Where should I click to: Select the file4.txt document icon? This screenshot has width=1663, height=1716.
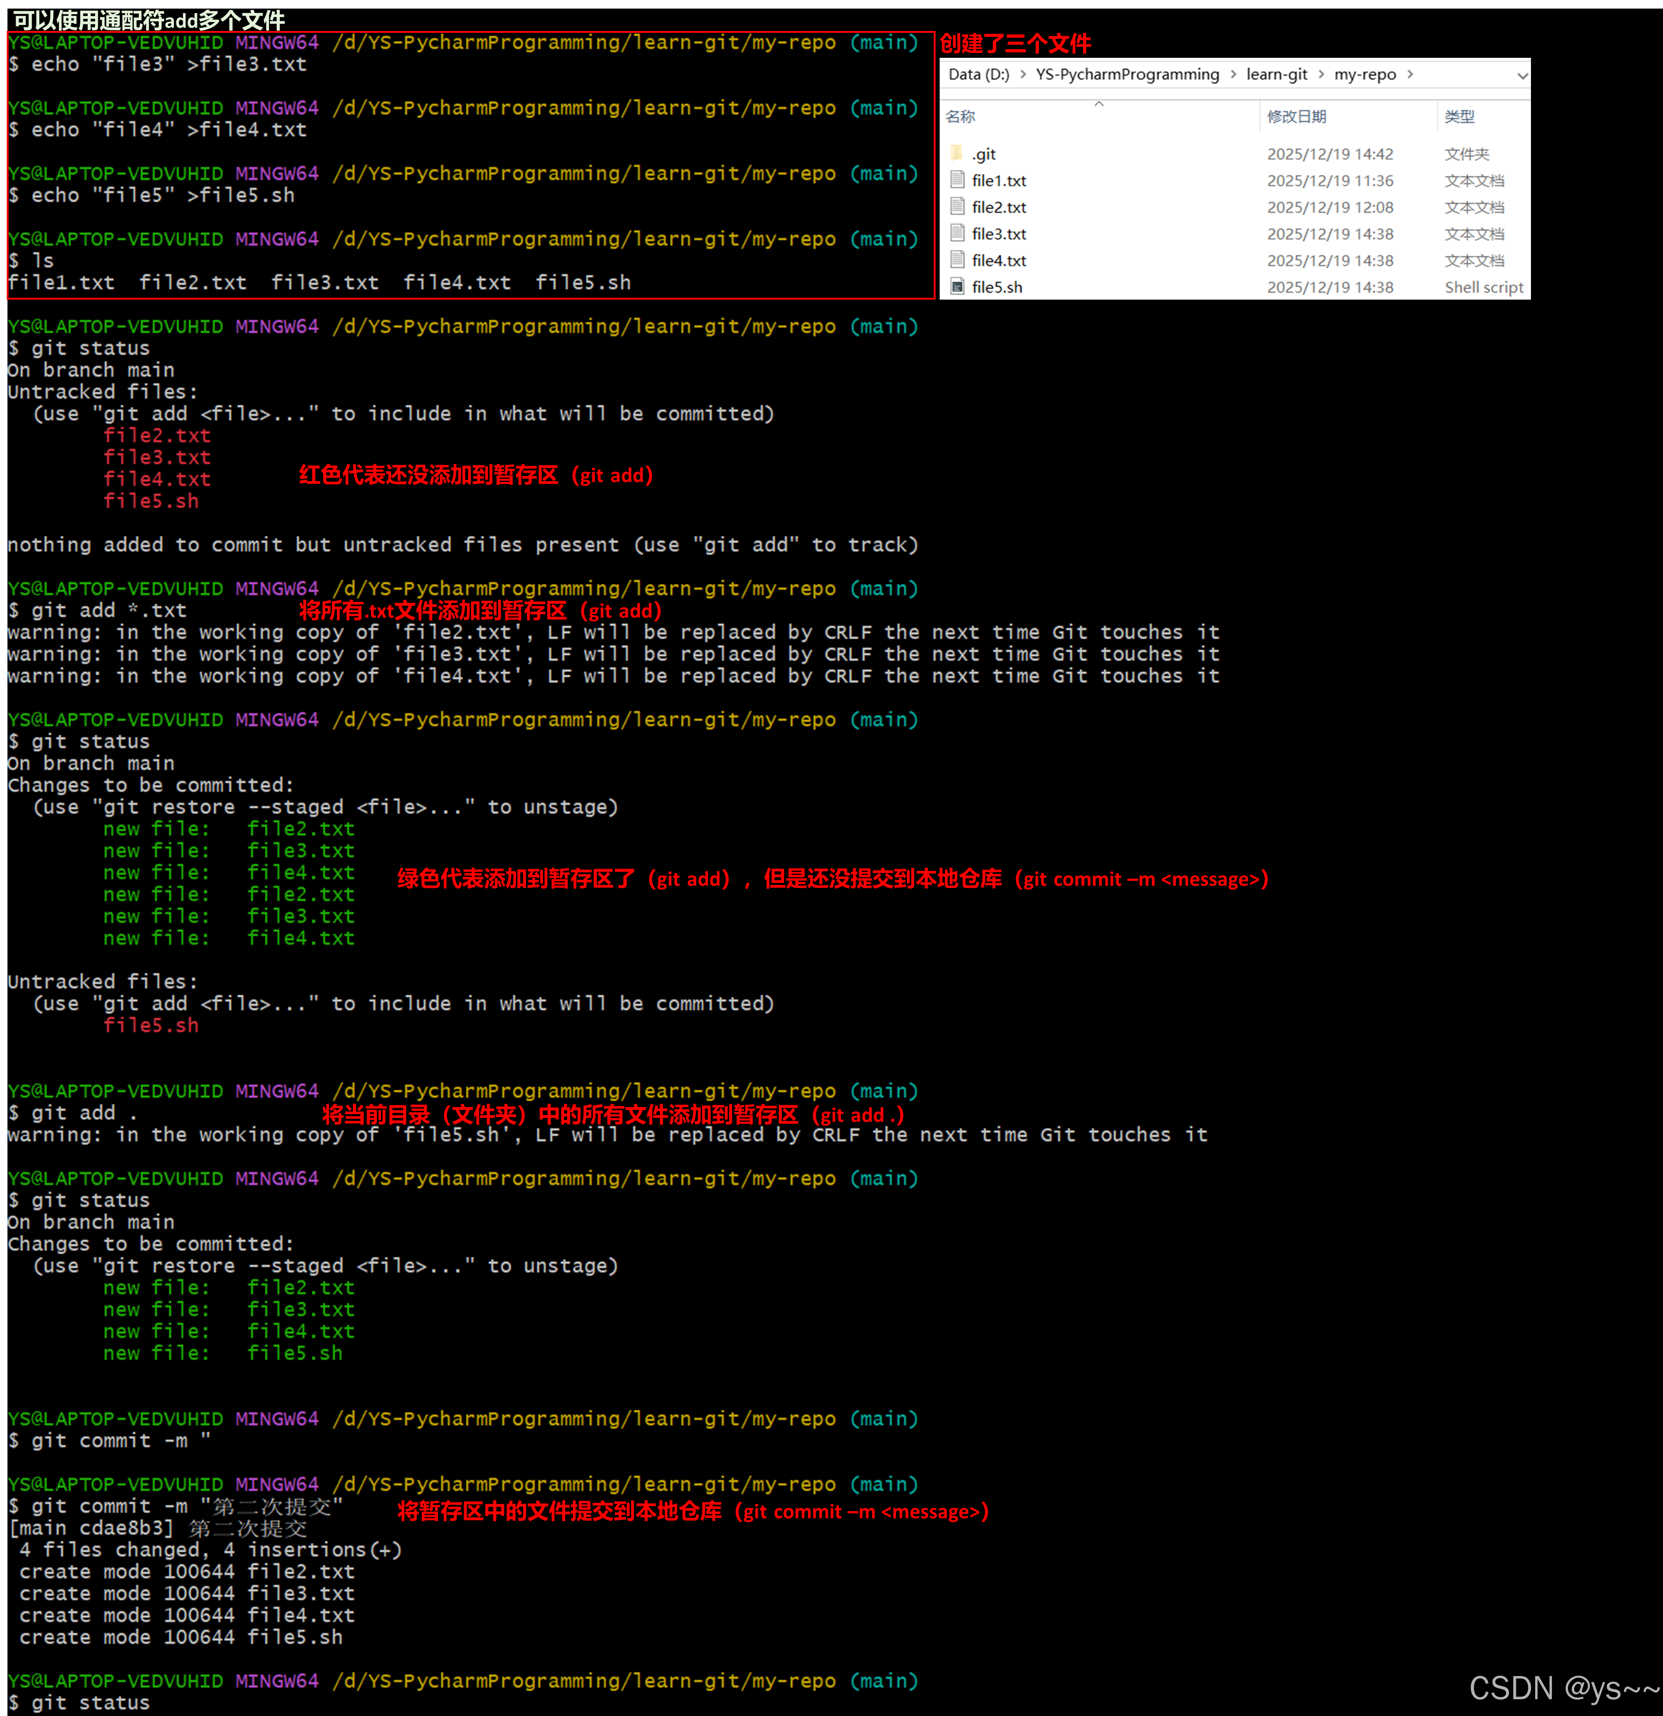tap(958, 260)
